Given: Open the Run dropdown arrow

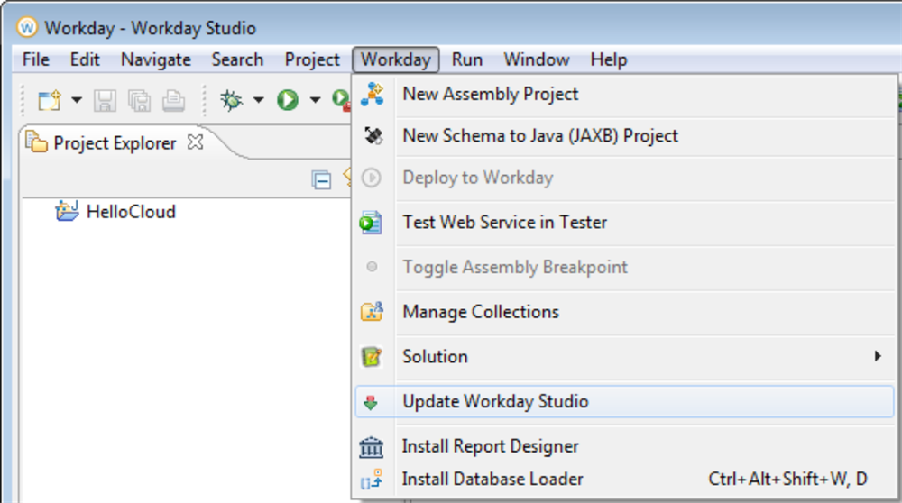Looking at the screenshot, I should coord(315,101).
